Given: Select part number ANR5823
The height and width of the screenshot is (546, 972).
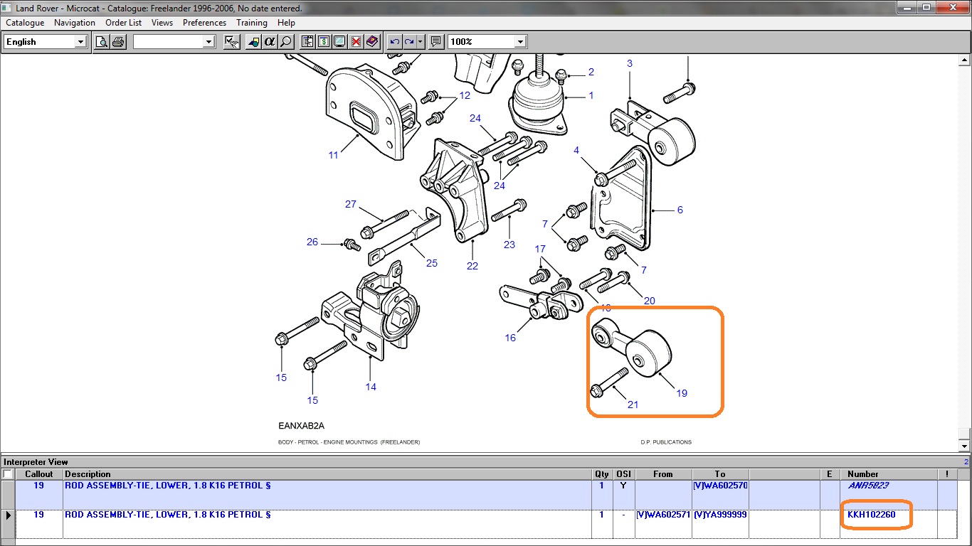Looking at the screenshot, I should pyautogui.click(x=867, y=486).
